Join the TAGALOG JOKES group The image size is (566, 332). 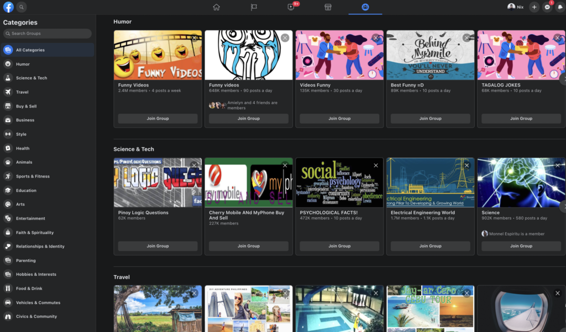tap(521, 119)
